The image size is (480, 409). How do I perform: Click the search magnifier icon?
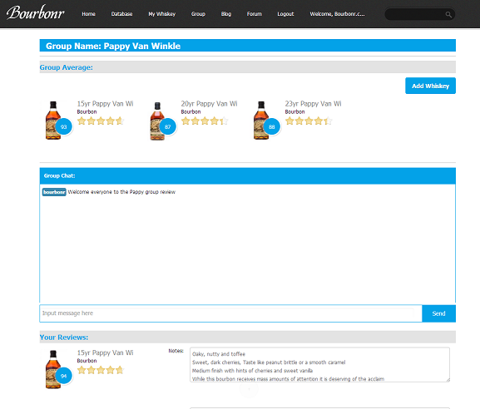point(448,14)
